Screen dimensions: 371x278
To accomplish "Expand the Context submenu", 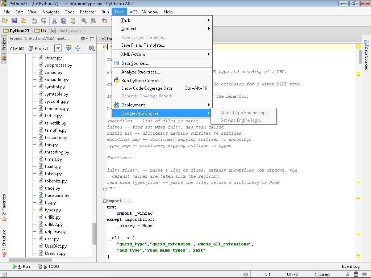I will 162,28.
